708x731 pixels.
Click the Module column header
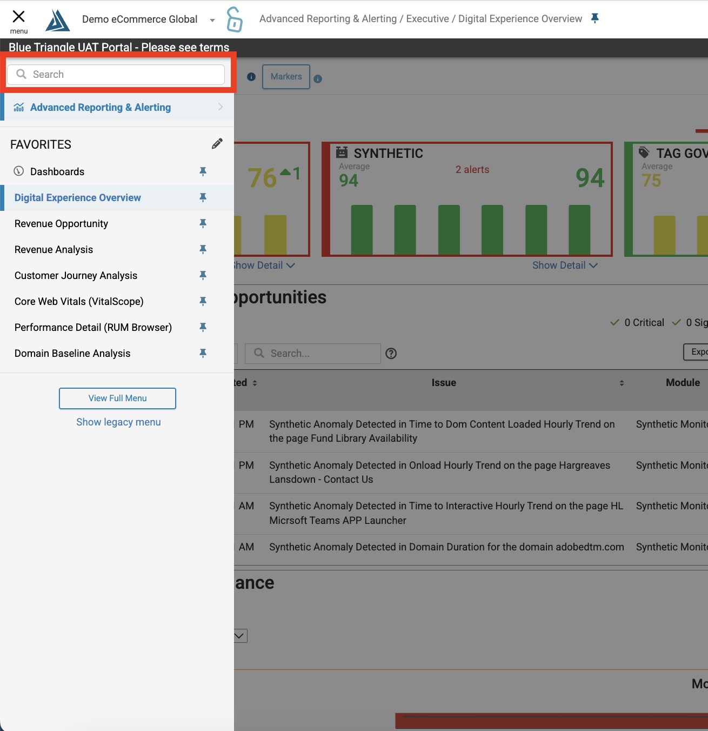point(683,382)
